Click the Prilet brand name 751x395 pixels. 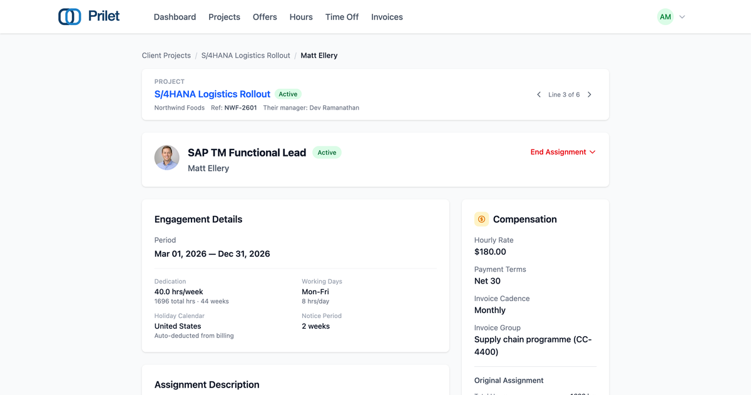(104, 16)
